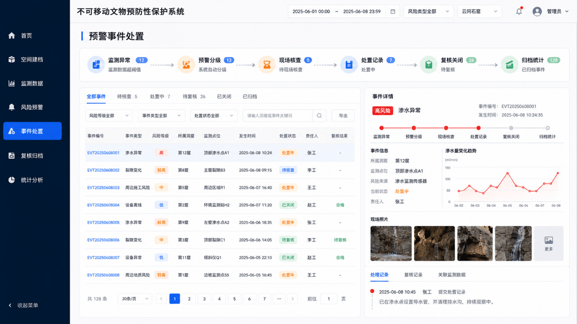
Task: Open the 复核记录 tab in details
Action: pyautogui.click(x=413, y=275)
